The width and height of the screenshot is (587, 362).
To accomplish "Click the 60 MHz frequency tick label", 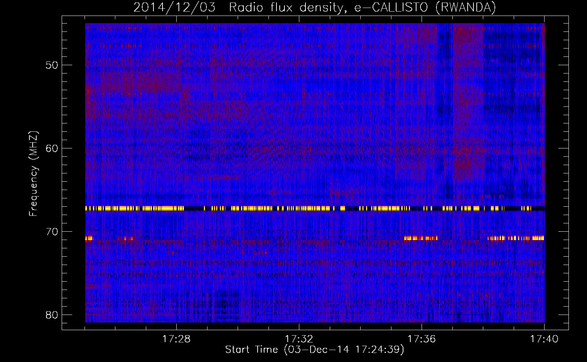I will click(52, 148).
